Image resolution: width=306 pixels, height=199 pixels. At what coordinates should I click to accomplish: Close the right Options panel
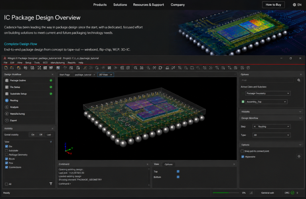(x=301, y=74)
